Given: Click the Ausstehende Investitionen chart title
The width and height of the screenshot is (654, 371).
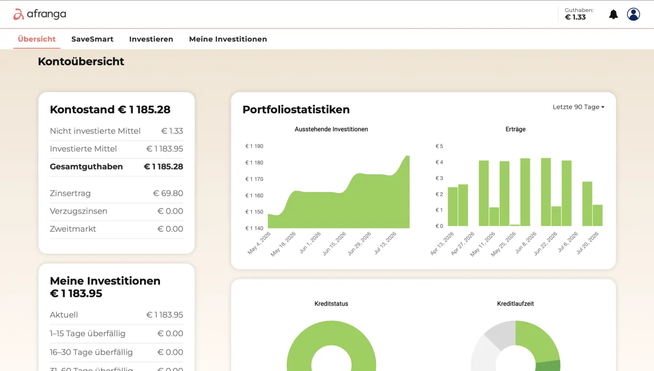Looking at the screenshot, I should coord(331,129).
